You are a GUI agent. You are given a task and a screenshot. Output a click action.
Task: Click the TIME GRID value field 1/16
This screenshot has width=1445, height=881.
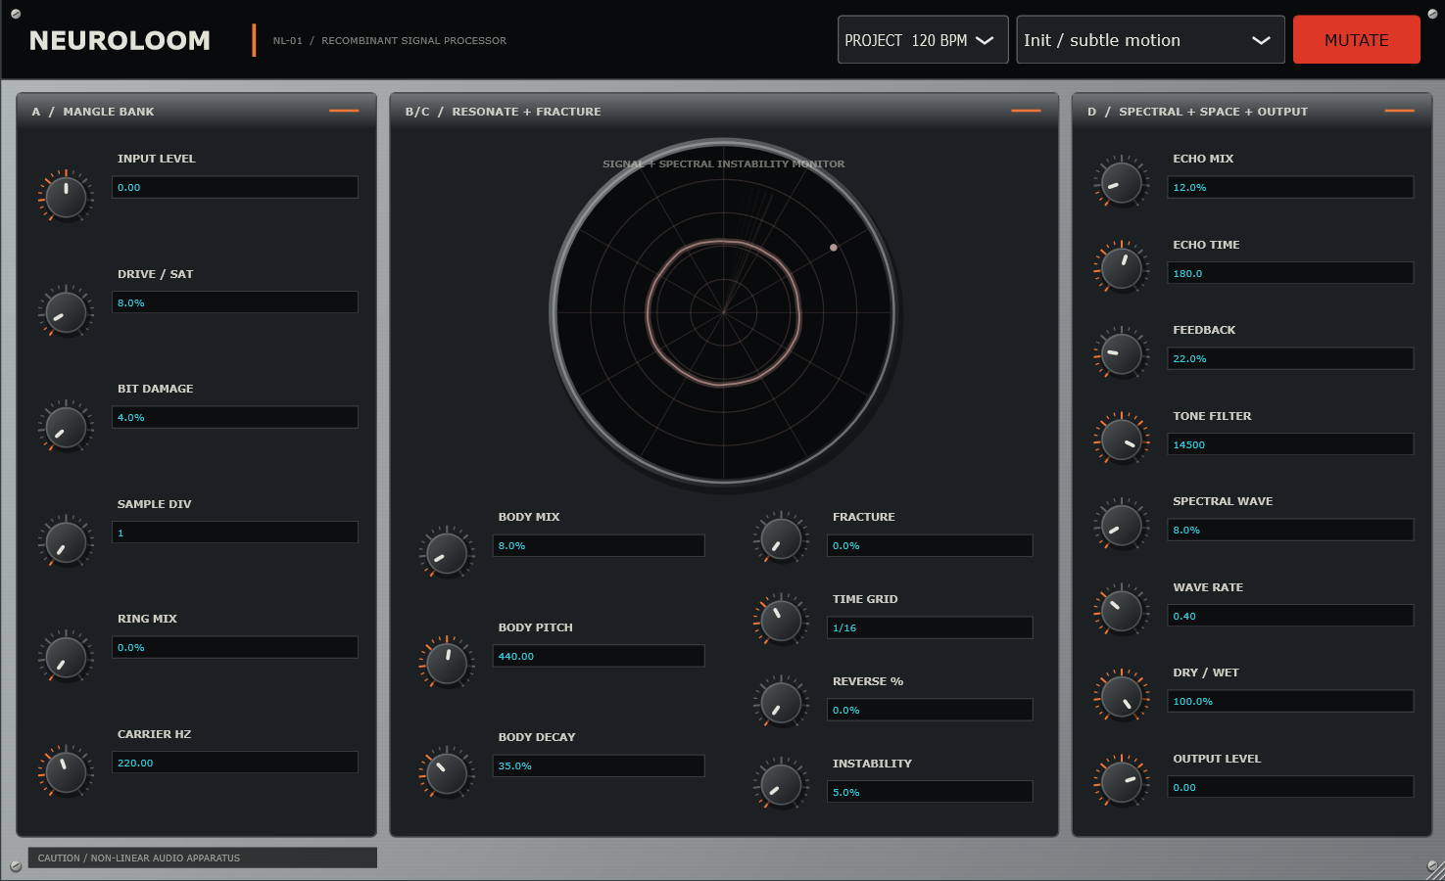(x=930, y=627)
